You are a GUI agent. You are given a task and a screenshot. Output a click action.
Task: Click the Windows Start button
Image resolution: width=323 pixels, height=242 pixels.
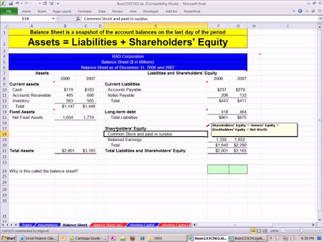click(x=9, y=238)
